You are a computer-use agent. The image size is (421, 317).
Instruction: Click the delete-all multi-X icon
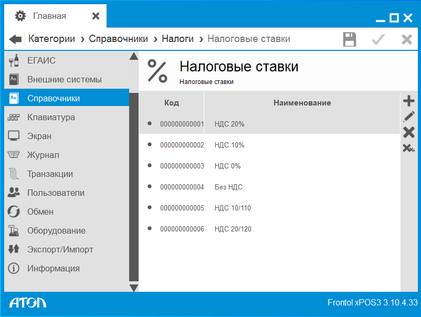pos(408,148)
